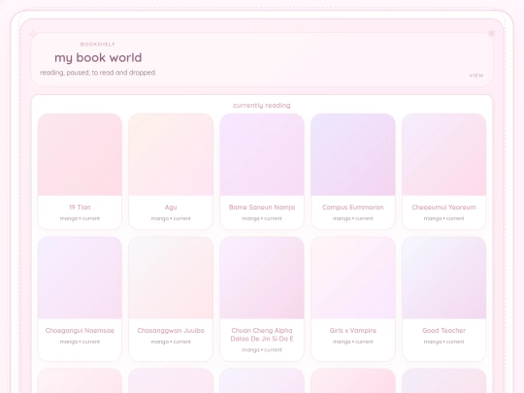Screen dimensions: 524x393
Task: Click the reading, paused, to read subtitle
Action: tap(98, 73)
